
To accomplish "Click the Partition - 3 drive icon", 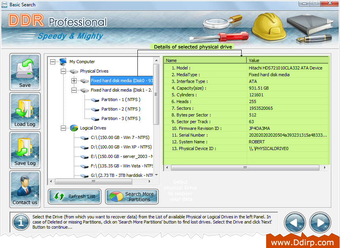I will (95, 119).
